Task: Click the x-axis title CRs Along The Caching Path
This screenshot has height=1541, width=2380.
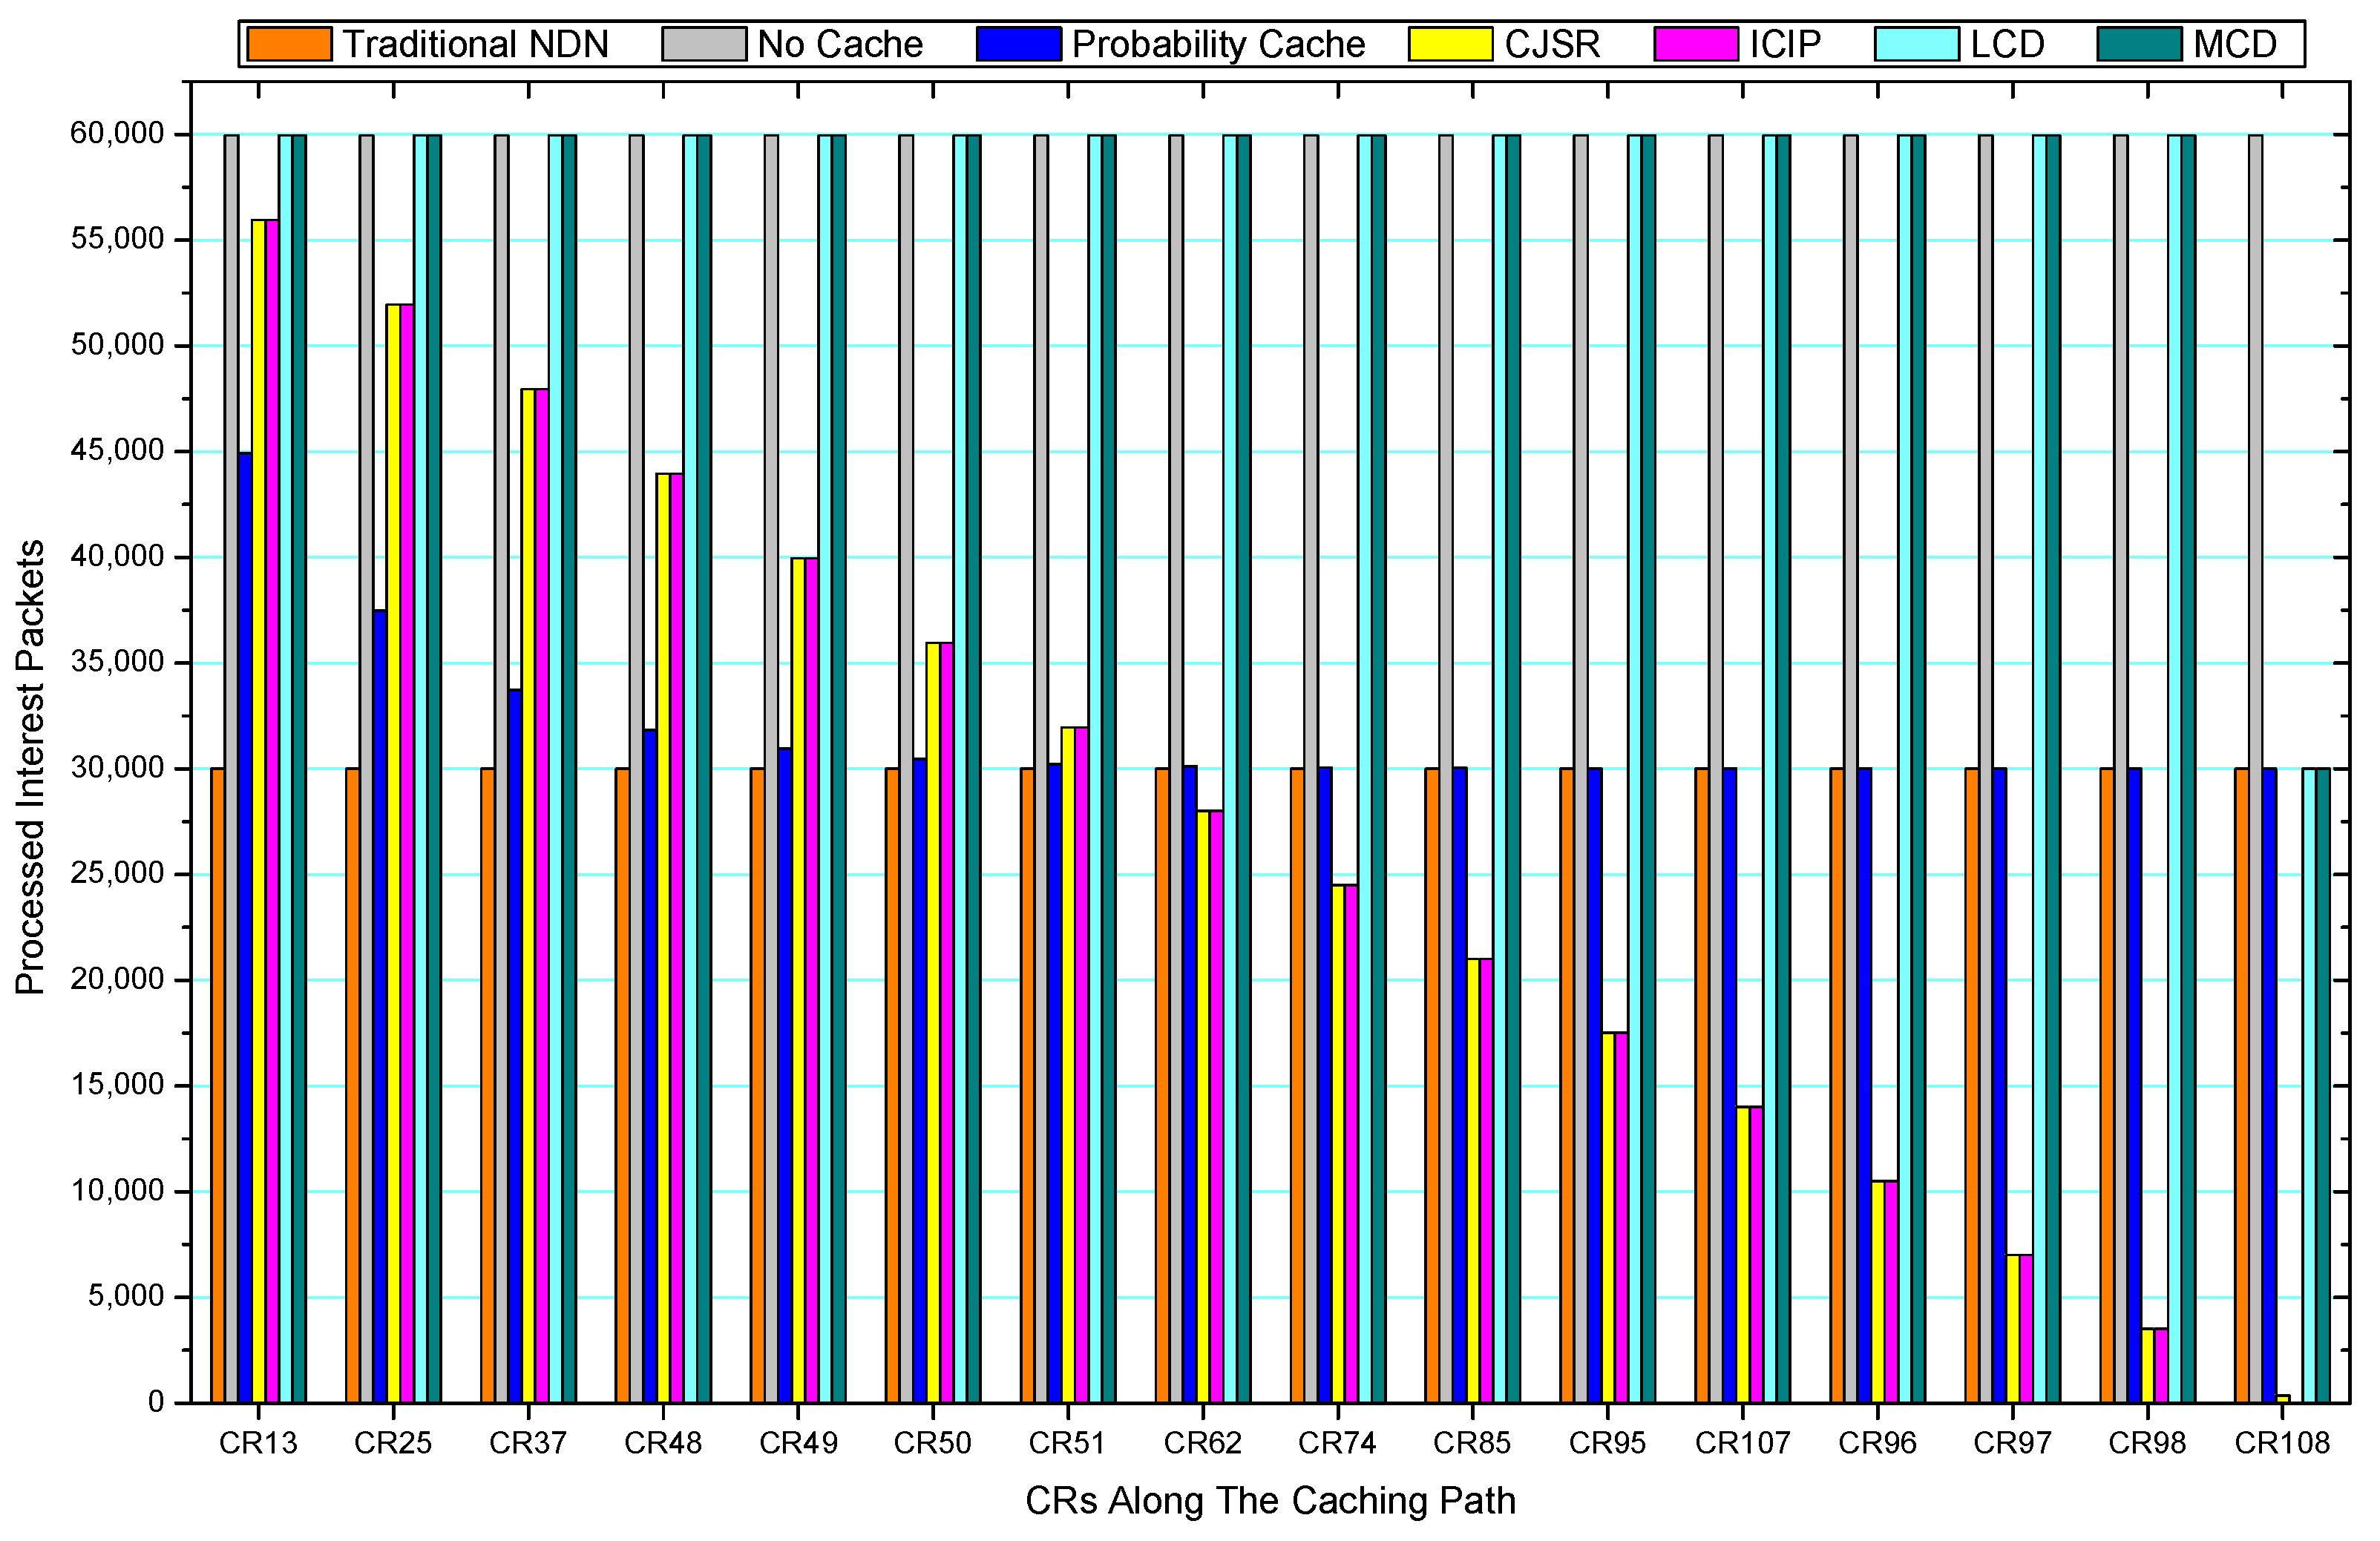Action: tap(1270, 1500)
